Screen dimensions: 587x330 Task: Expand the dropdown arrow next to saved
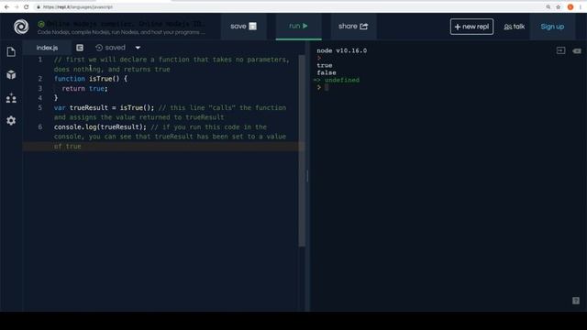point(138,48)
